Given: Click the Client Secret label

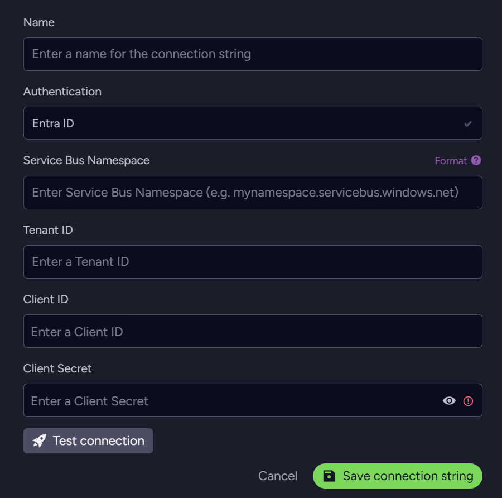Looking at the screenshot, I should pyautogui.click(x=57, y=368).
